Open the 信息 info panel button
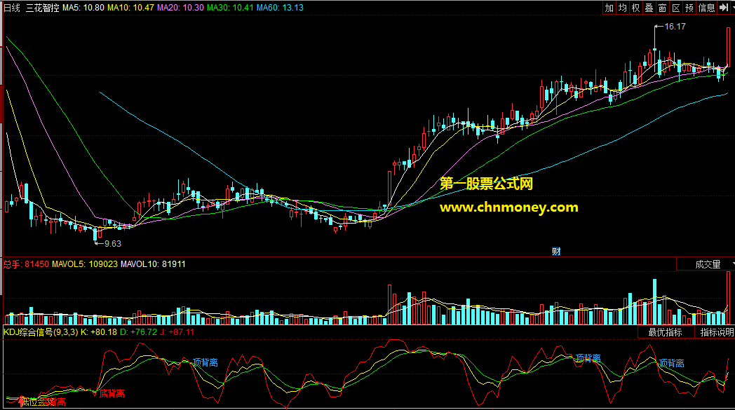This screenshot has width=735, height=410. pos(706,8)
